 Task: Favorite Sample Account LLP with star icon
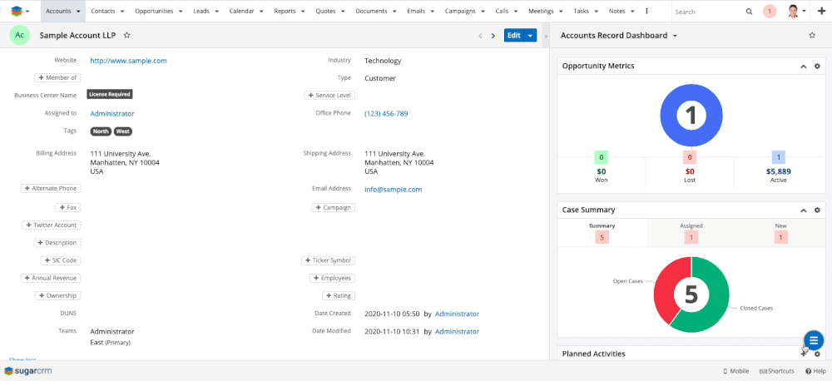[x=126, y=36]
